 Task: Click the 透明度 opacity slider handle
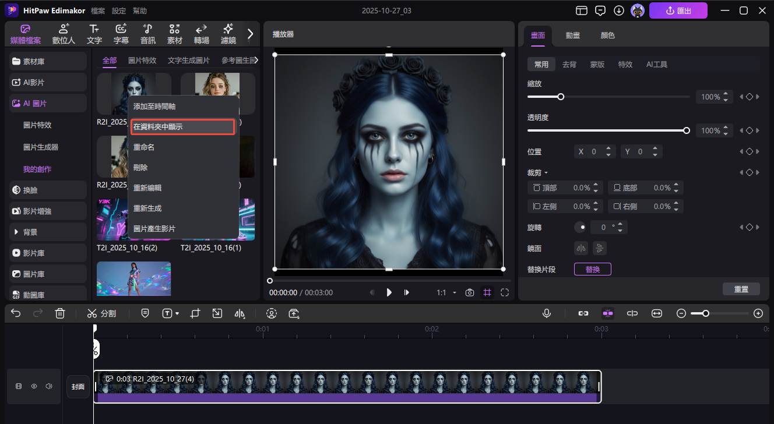pyautogui.click(x=687, y=130)
